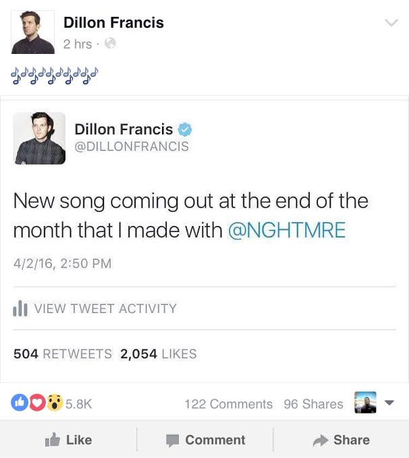View the 96 Shares list
Image resolution: width=409 pixels, height=458 pixels.
tap(313, 404)
